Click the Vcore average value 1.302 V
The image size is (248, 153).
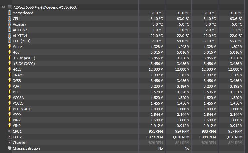tap(236, 47)
